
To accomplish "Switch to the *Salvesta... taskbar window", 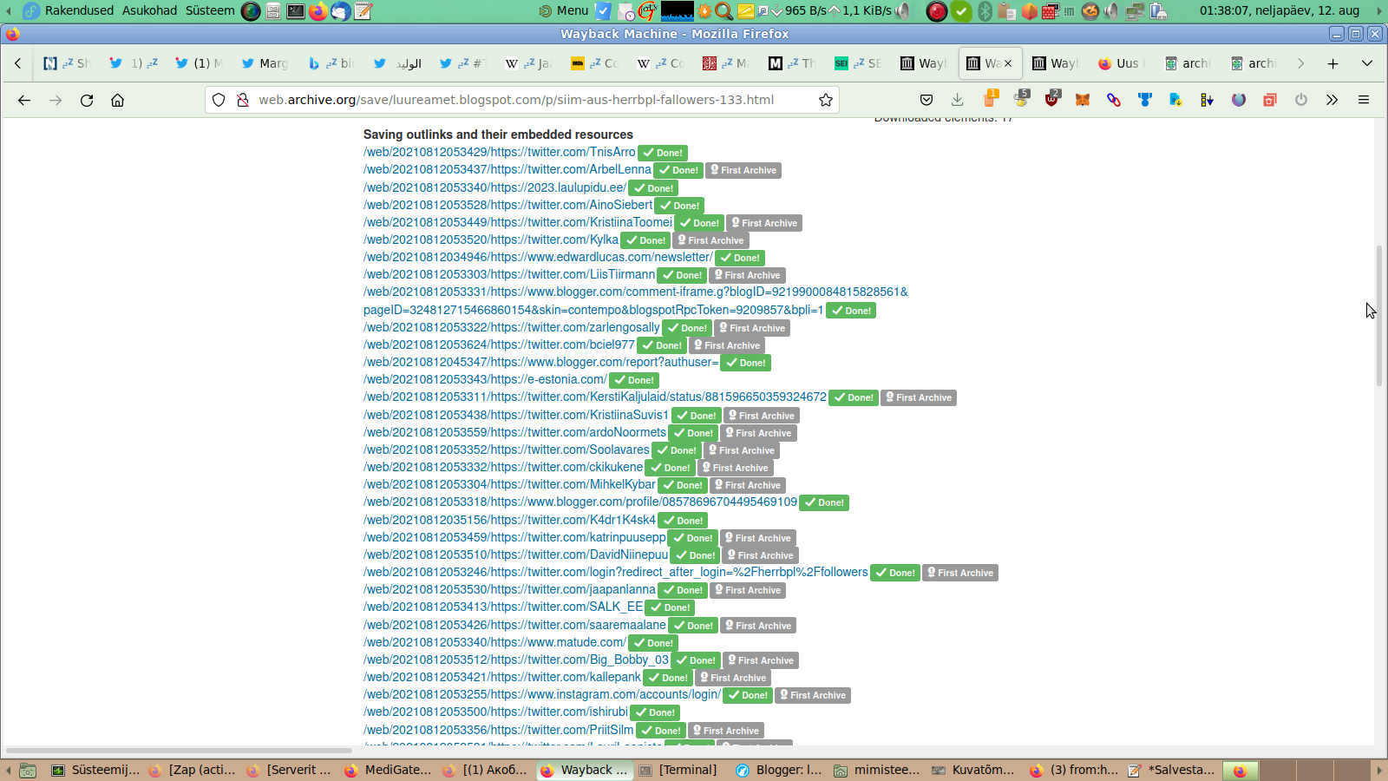I will tap(1172, 770).
